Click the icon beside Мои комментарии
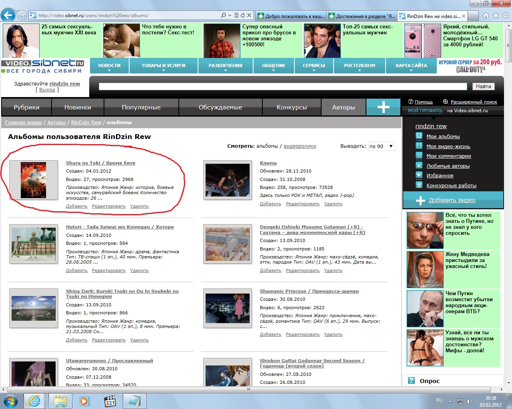Image resolution: width=512 pixels, height=409 pixels. click(419, 156)
